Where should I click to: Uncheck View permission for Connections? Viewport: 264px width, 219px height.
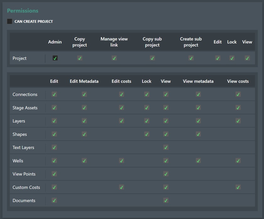[166, 94]
